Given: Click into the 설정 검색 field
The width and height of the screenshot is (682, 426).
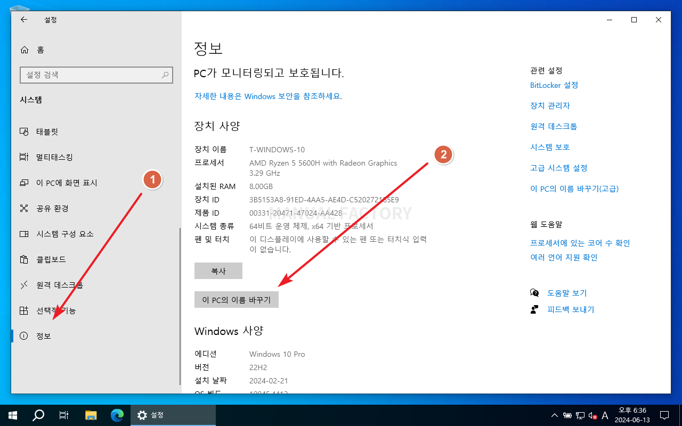Looking at the screenshot, I should coord(96,75).
